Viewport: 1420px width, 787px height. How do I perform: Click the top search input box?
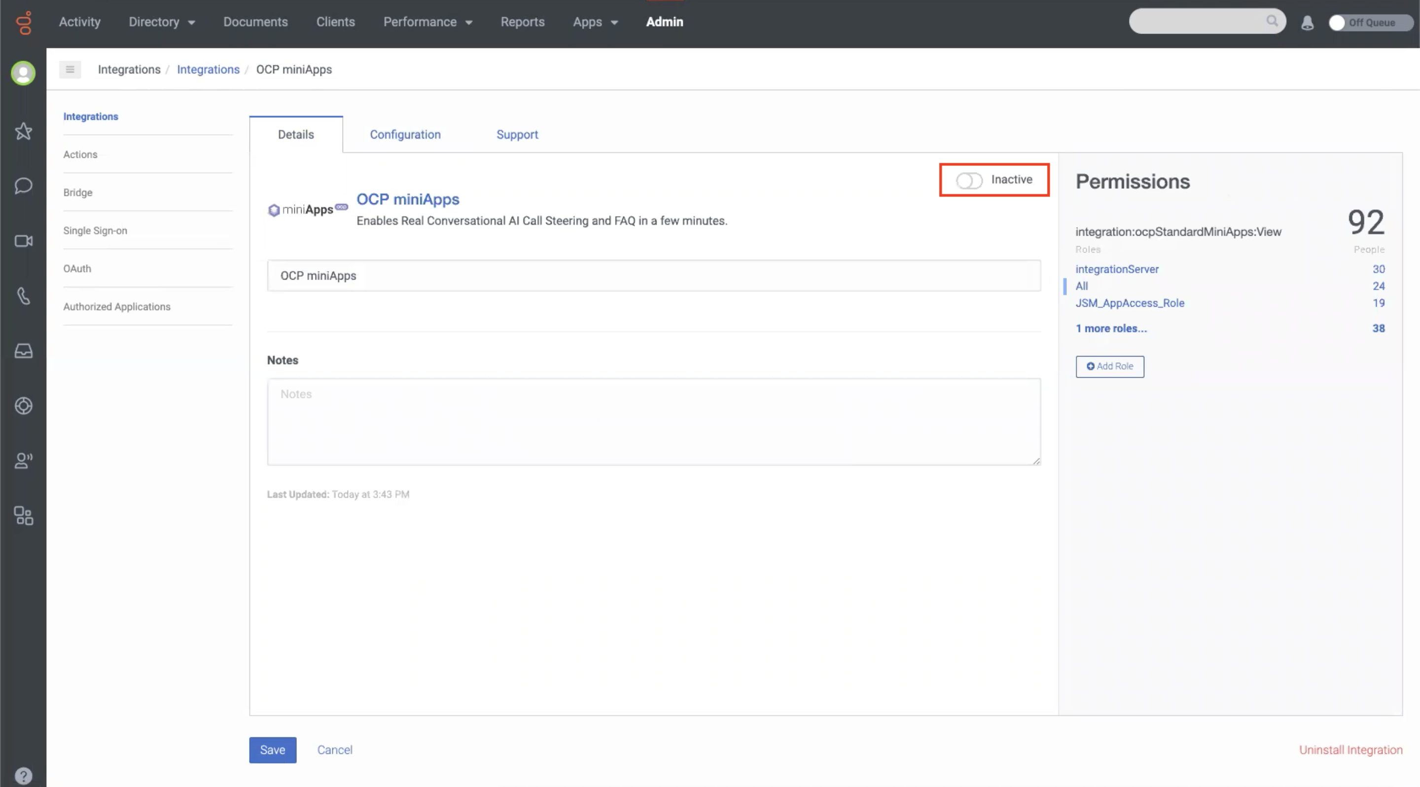(1207, 21)
